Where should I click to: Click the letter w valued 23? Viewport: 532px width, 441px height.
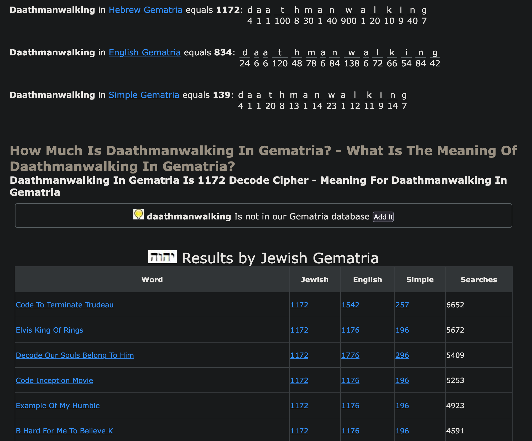[331, 95]
